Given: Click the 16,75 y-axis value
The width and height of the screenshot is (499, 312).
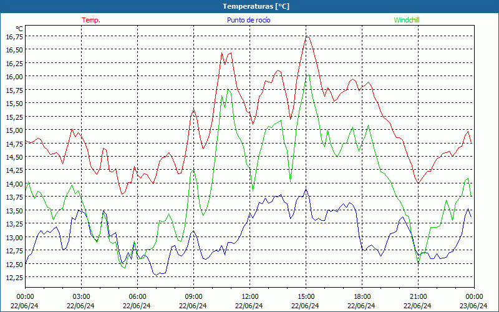Looking at the screenshot, I should coord(14,37).
